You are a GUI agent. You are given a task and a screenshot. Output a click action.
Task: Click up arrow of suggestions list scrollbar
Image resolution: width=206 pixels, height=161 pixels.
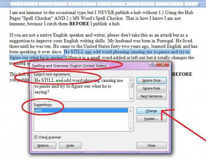click(x=131, y=111)
